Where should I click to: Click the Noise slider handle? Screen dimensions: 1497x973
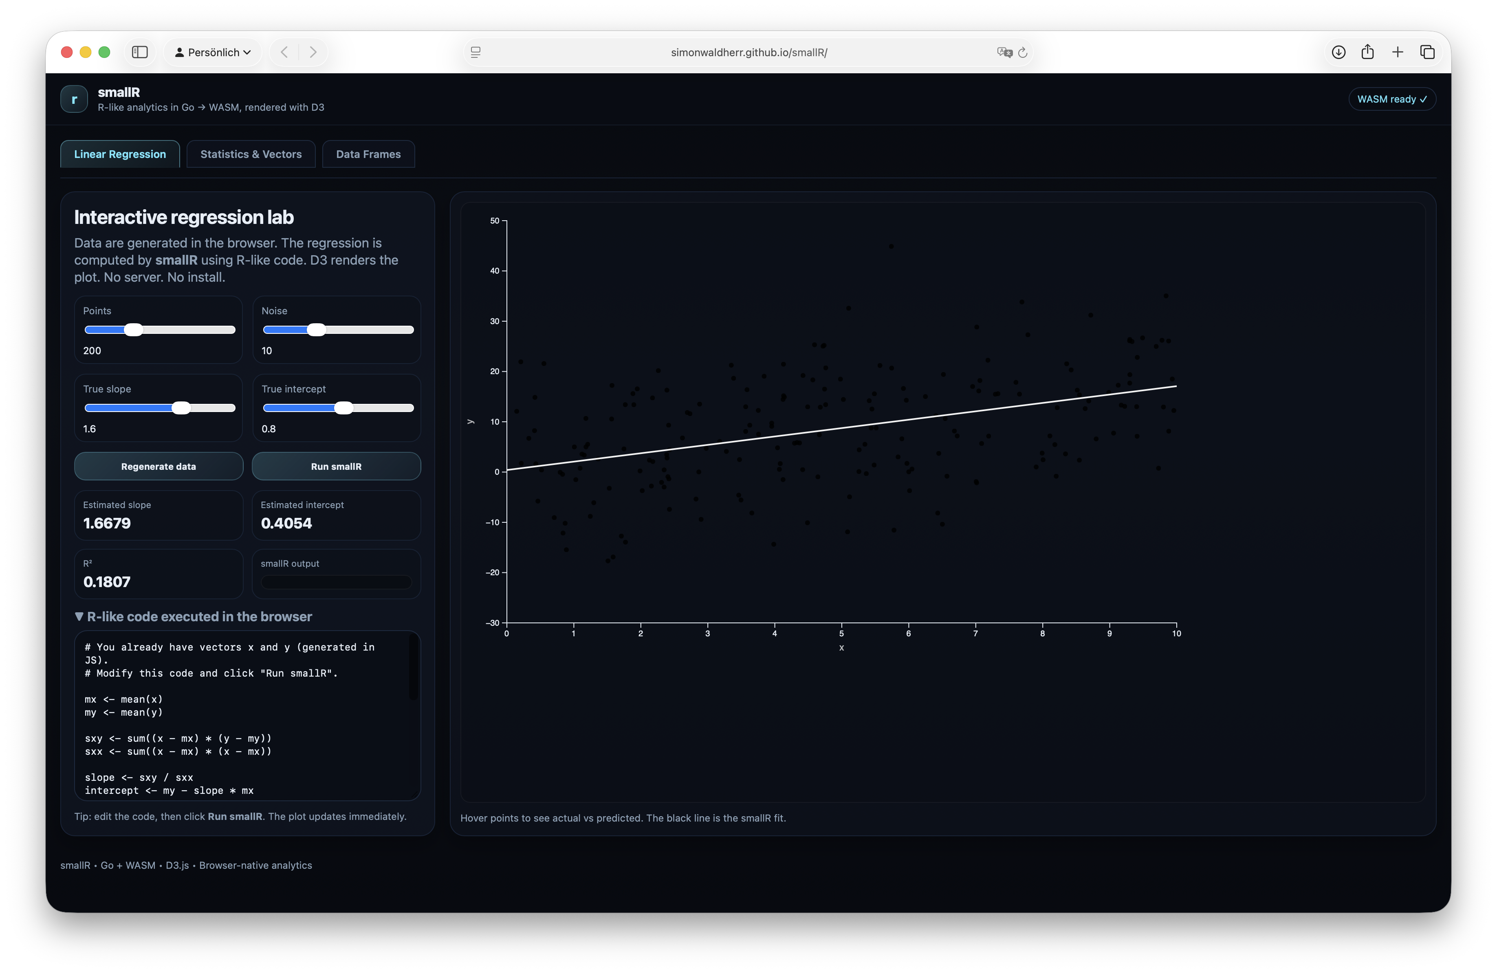click(316, 330)
